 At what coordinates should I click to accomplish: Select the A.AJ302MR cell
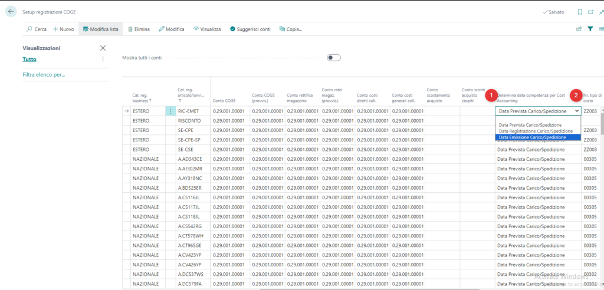click(193, 169)
